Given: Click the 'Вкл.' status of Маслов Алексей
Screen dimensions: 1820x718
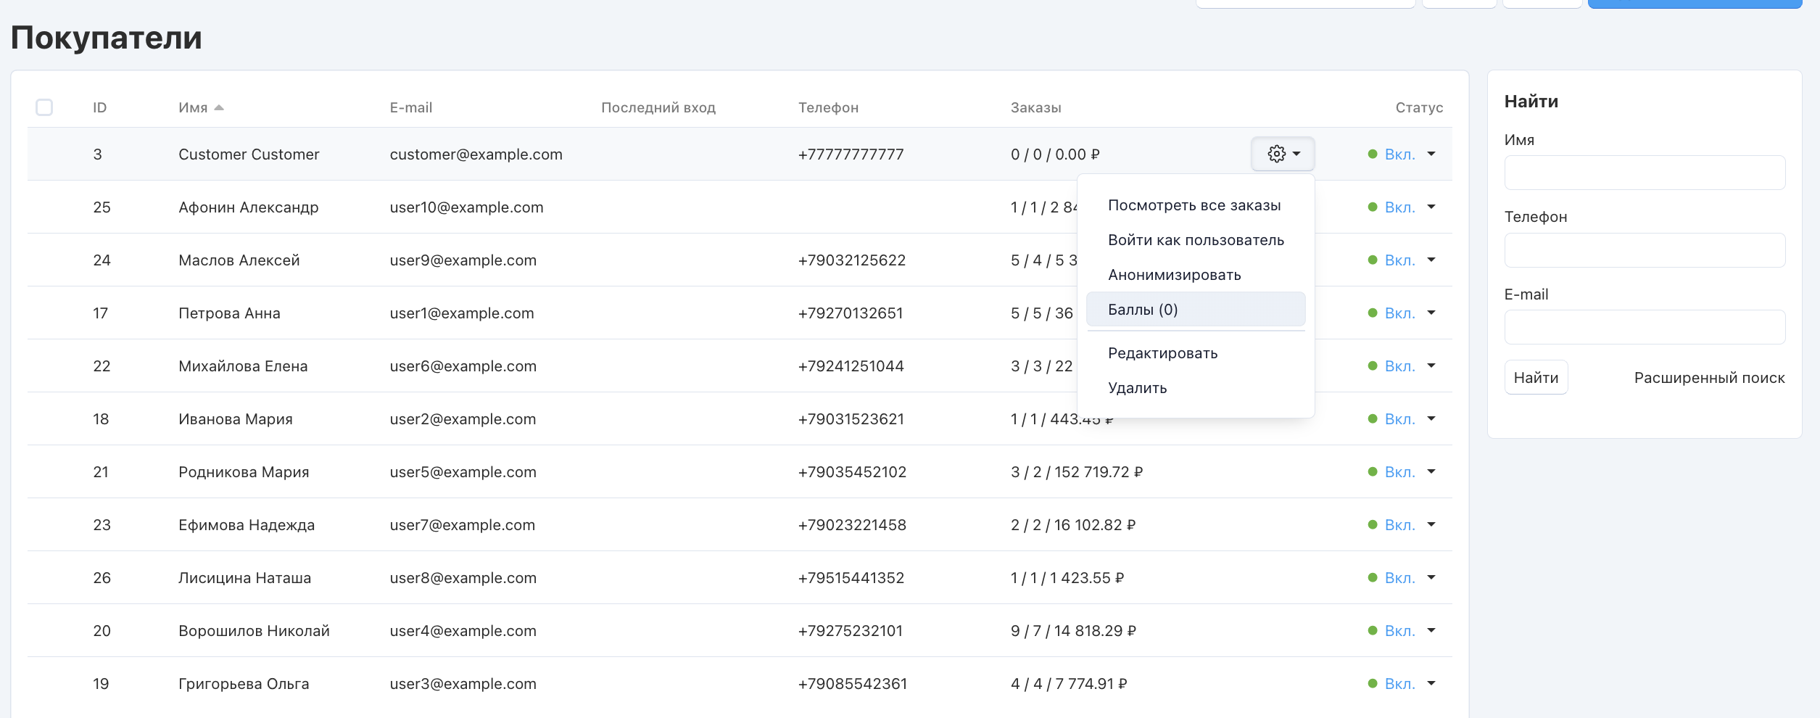Looking at the screenshot, I should 1399,260.
